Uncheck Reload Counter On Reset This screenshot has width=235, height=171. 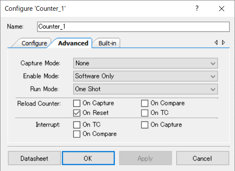tap(77, 113)
